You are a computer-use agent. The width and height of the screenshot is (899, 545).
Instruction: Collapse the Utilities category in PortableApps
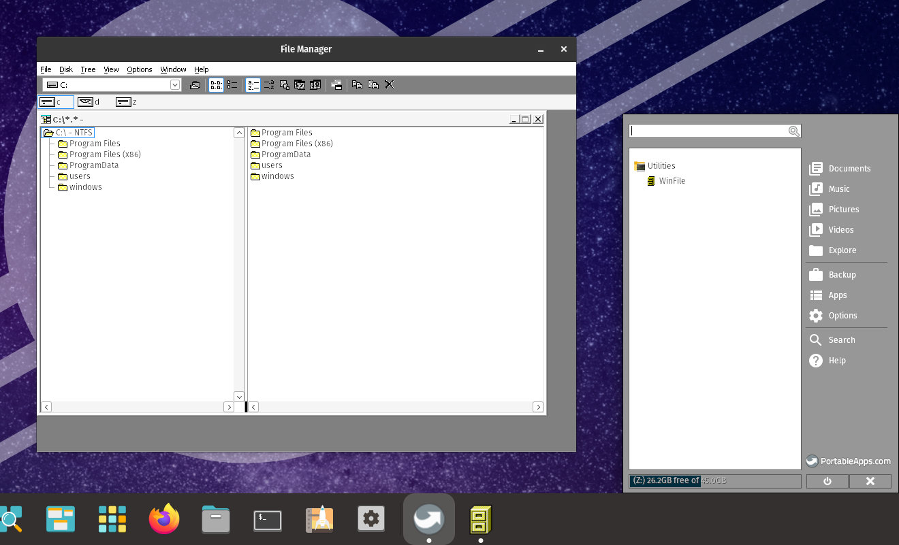654,166
